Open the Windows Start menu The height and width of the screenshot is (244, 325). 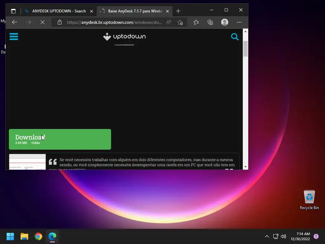point(10,236)
